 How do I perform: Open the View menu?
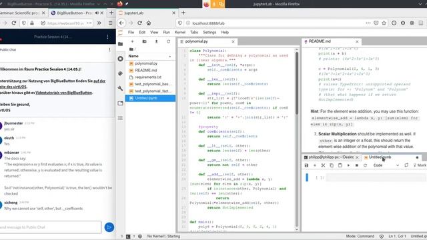[x=154, y=33]
